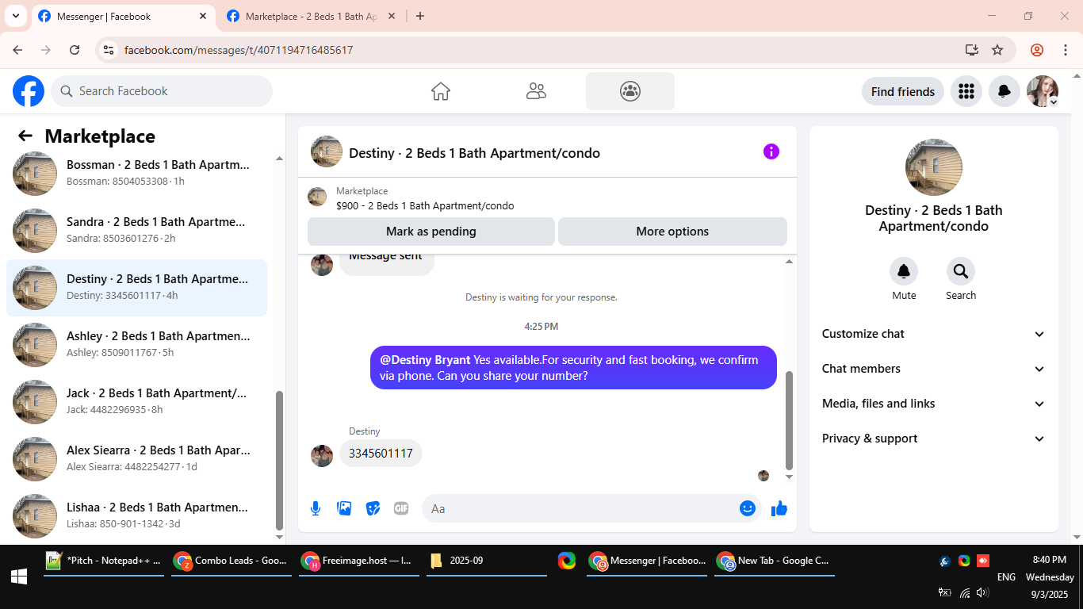Click More options button
Viewport: 1083px width, 609px height.
click(672, 232)
